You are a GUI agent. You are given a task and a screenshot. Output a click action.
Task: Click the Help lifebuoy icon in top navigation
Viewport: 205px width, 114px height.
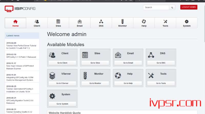144,21
